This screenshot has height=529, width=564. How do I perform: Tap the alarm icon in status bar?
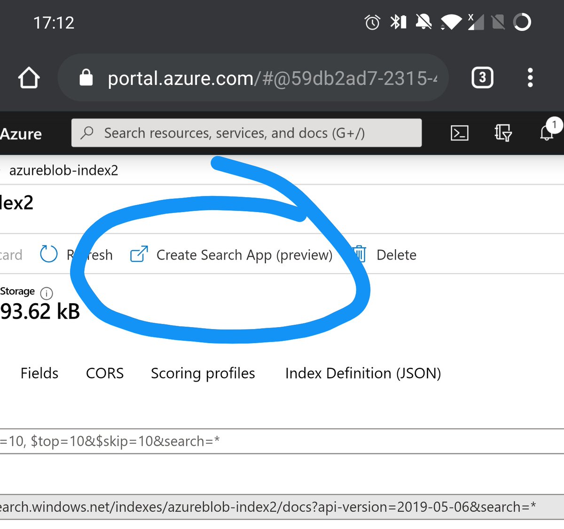[x=372, y=22]
